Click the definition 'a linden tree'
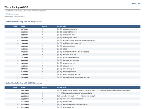Viewport: 145px width, 109px height. coord(67,102)
